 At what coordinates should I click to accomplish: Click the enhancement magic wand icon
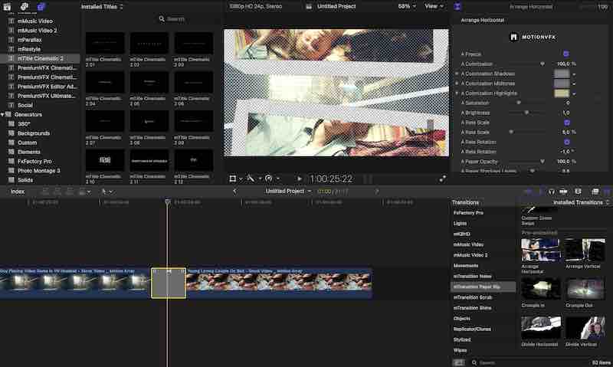[251, 179]
